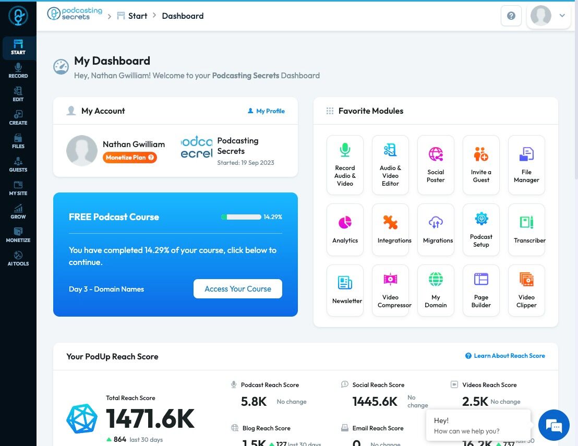
Task: Open the Analytics module
Action: [x=345, y=230]
